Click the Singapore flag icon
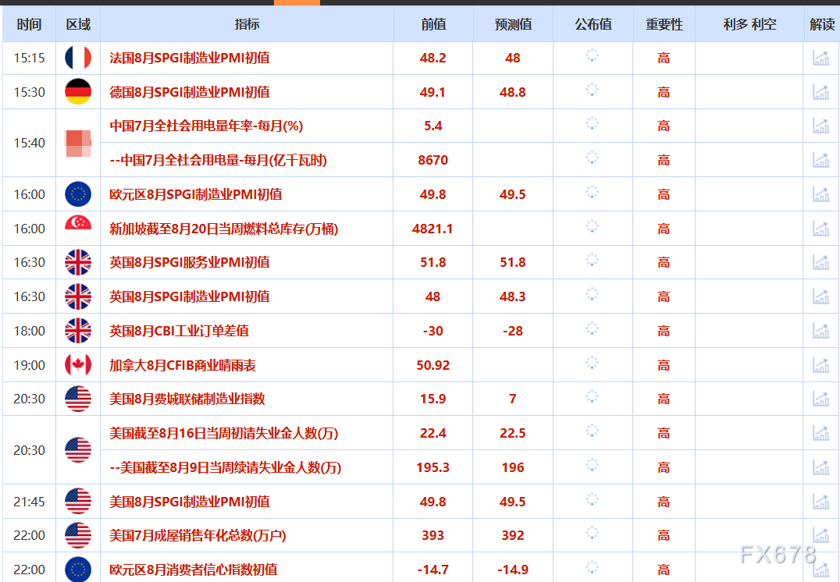840x582 pixels. pyautogui.click(x=77, y=228)
